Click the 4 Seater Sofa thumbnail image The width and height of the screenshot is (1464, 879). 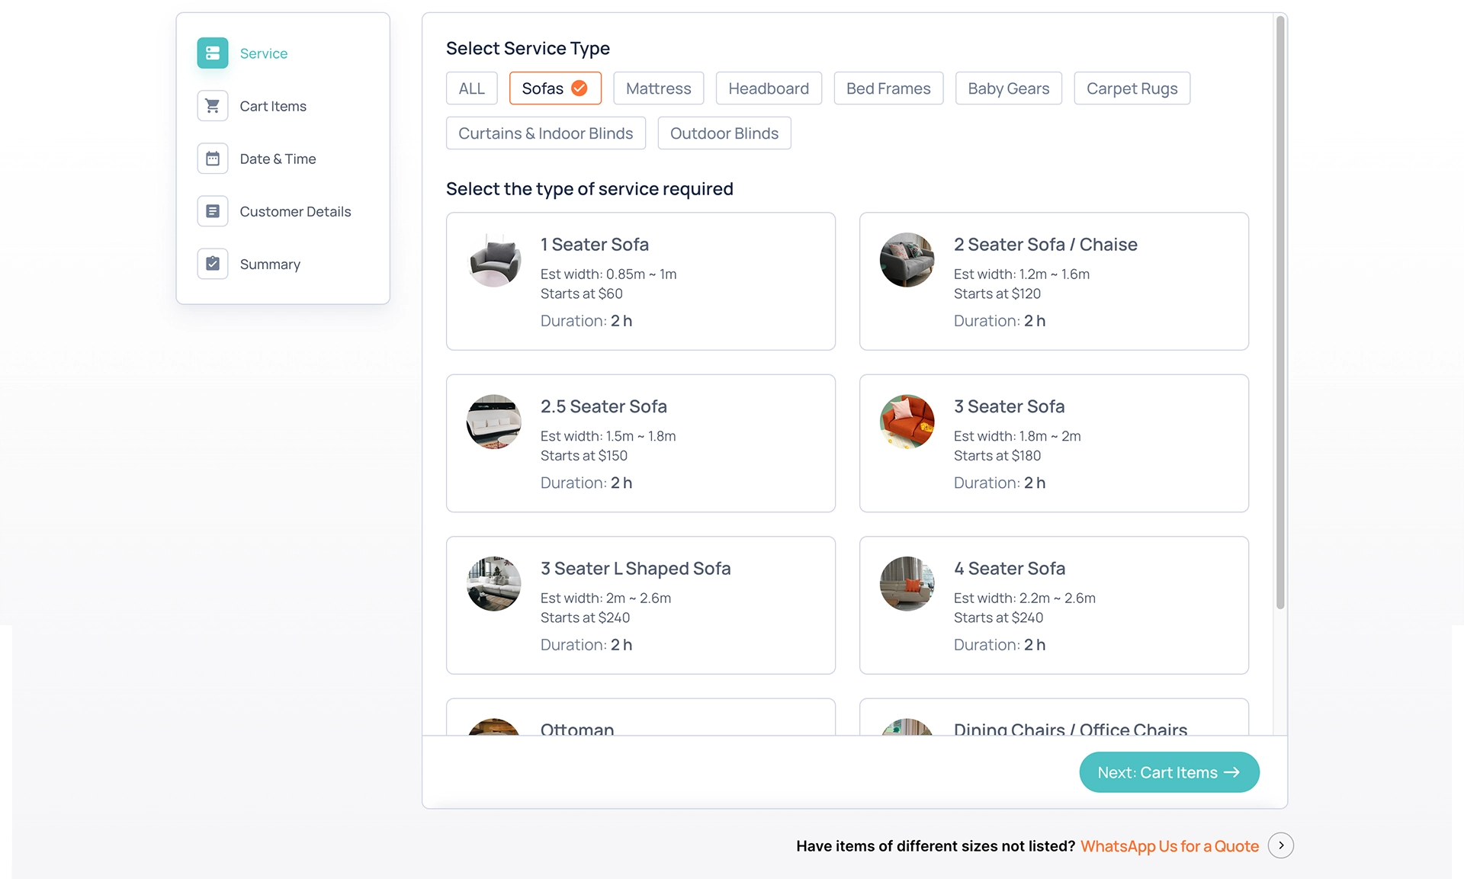[907, 584]
